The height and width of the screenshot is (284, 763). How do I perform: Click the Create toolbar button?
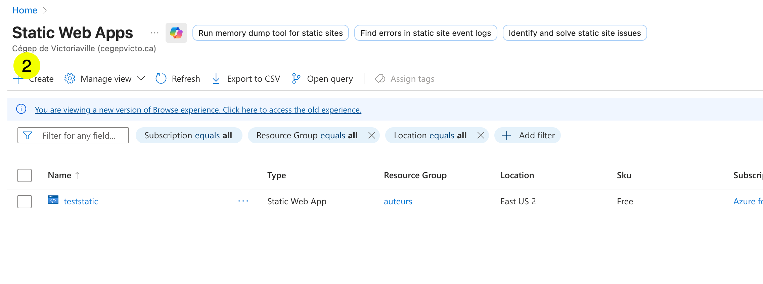[x=33, y=79]
